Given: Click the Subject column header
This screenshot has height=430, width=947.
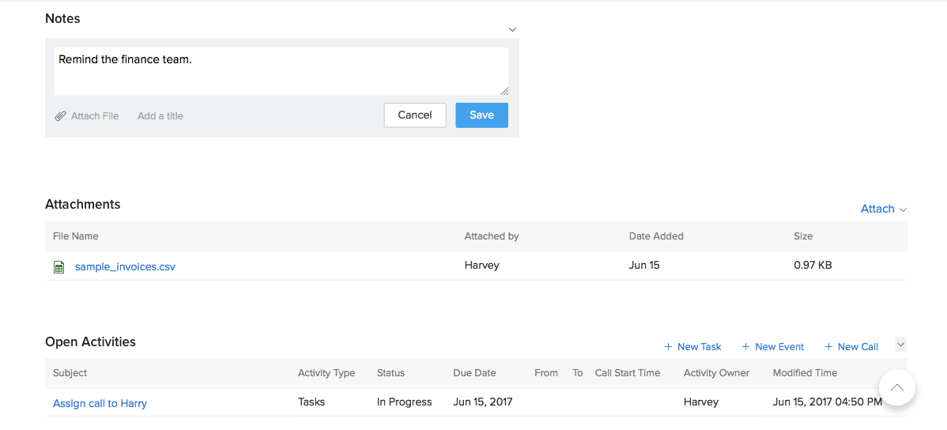Looking at the screenshot, I should pyautogui.click(x=70, y=373).
